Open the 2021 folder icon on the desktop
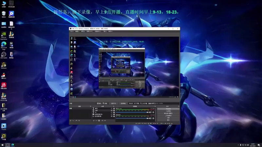262x147 pixels. click(x=4, y=107)
